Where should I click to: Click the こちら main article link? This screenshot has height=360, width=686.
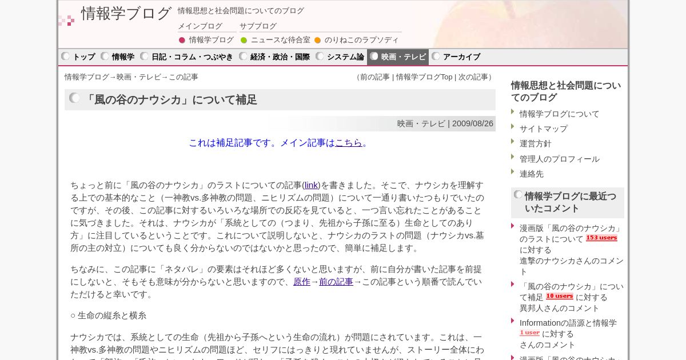tap(349, 143)
